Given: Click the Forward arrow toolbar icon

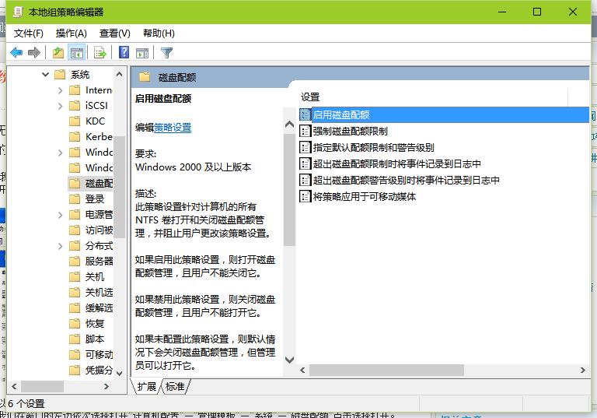Looking at the screenshot, I should point(34,53).
